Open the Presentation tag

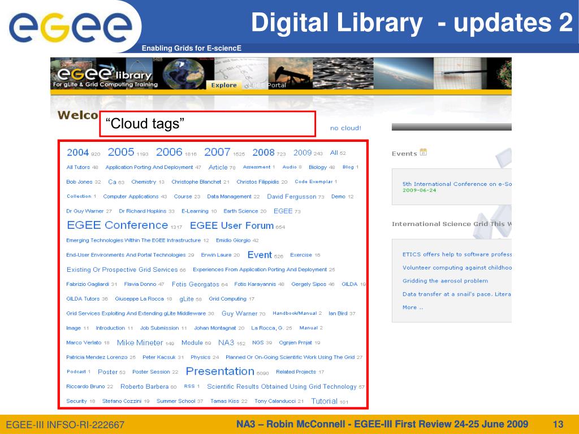[220, 371]
